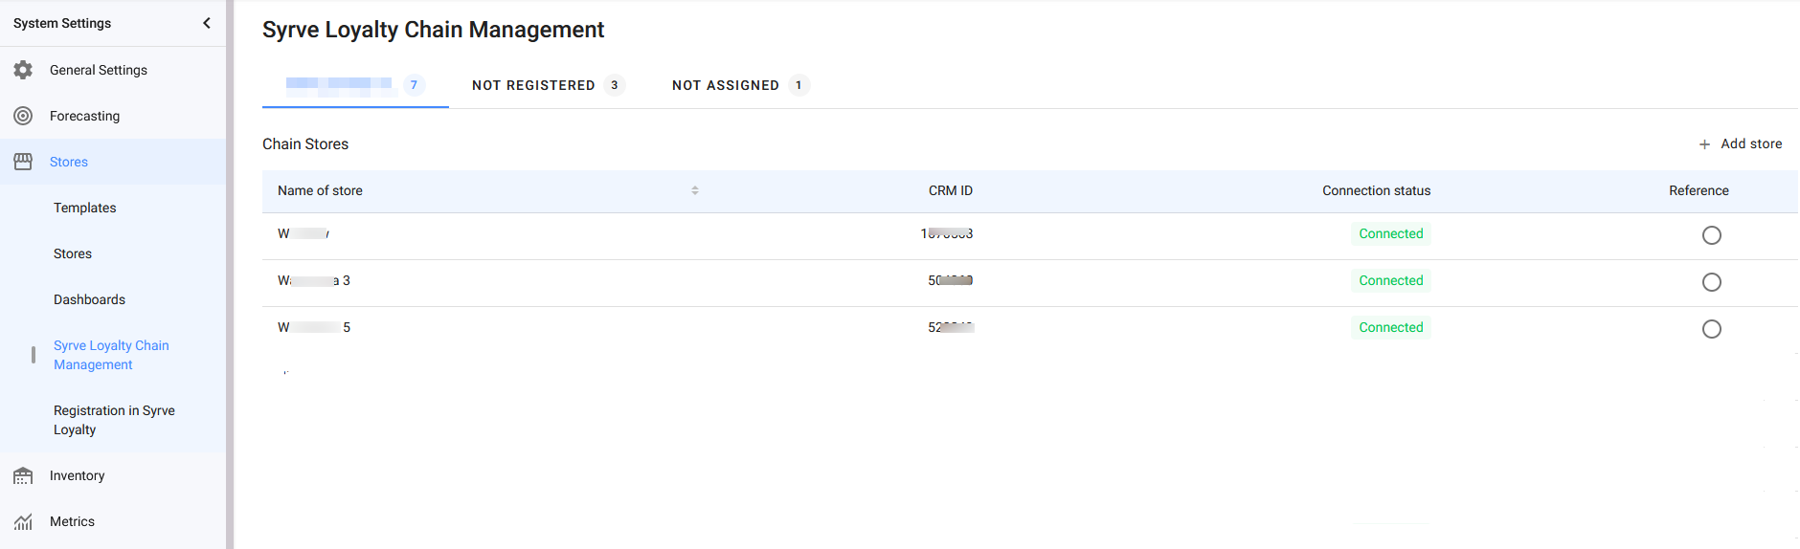
Task: Click the Stores storefront icon
Action: click(23, 162)
